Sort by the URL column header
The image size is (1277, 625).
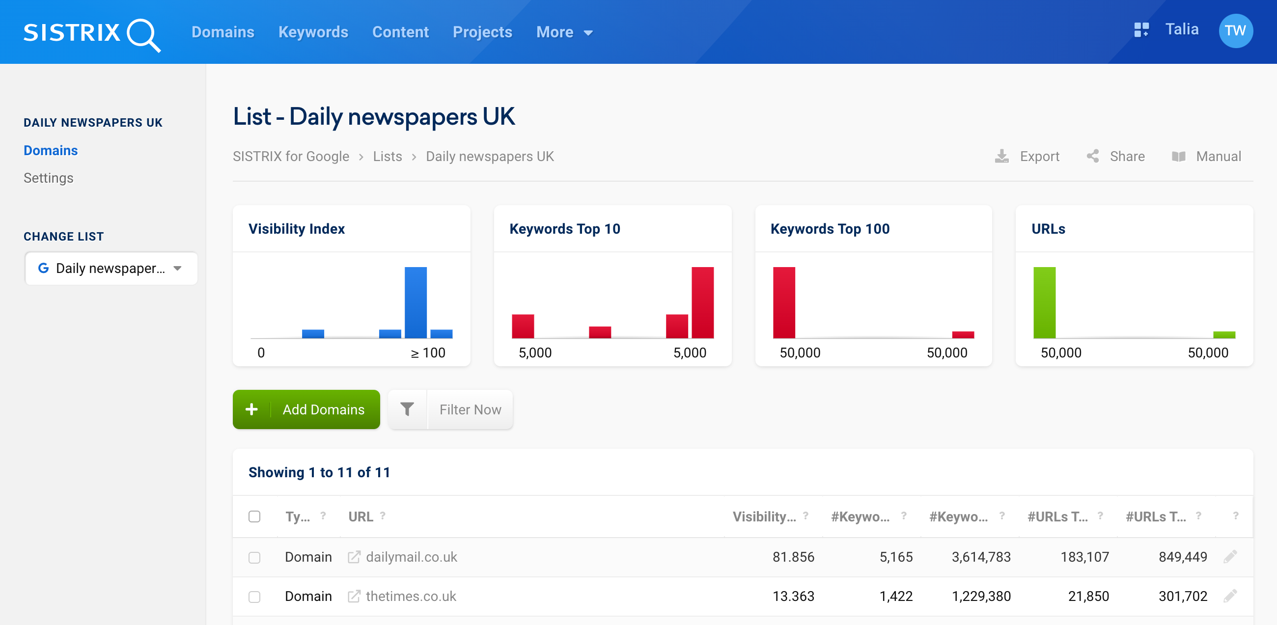(x=361, y=516)
